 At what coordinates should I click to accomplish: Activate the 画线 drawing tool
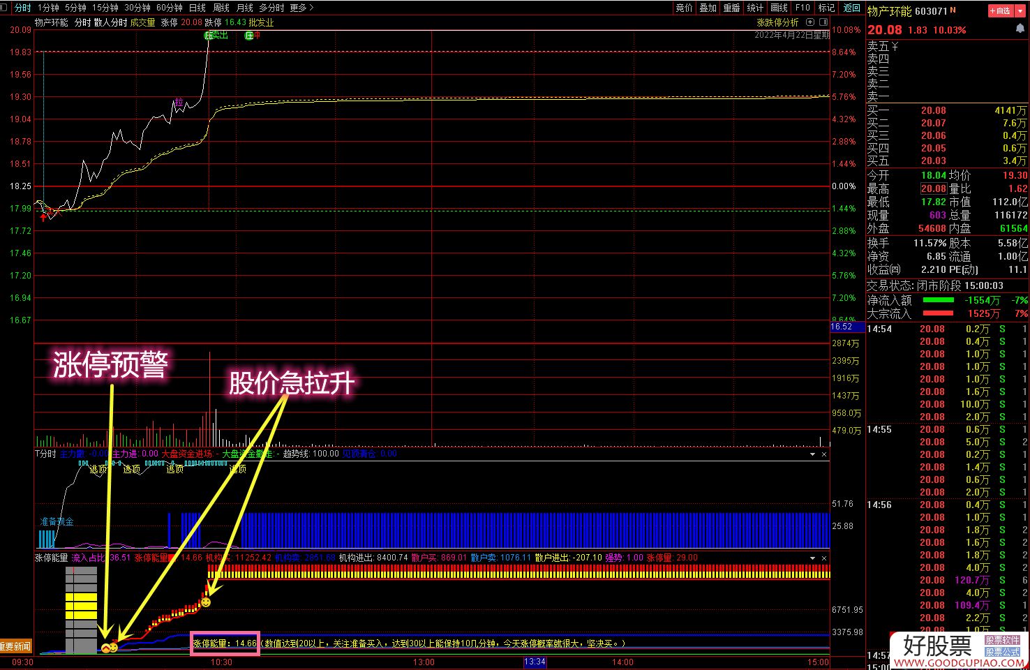779,8
